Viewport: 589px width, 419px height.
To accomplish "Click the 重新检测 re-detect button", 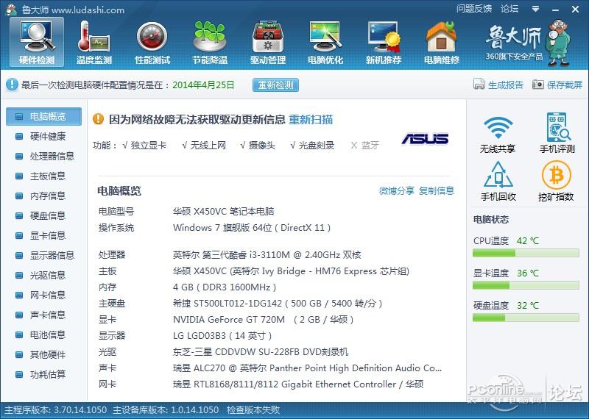I will tap(275, 85).
